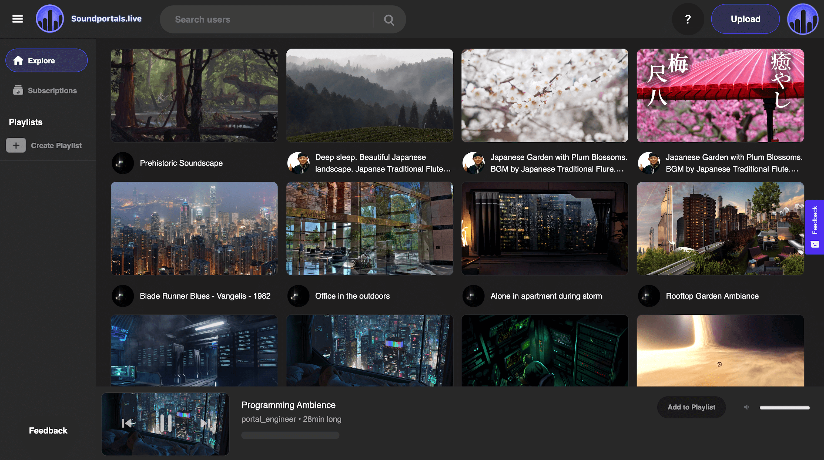Click the Upload button
The height and width of the screenshot is (460, 824).
click(x=745, y=19)
